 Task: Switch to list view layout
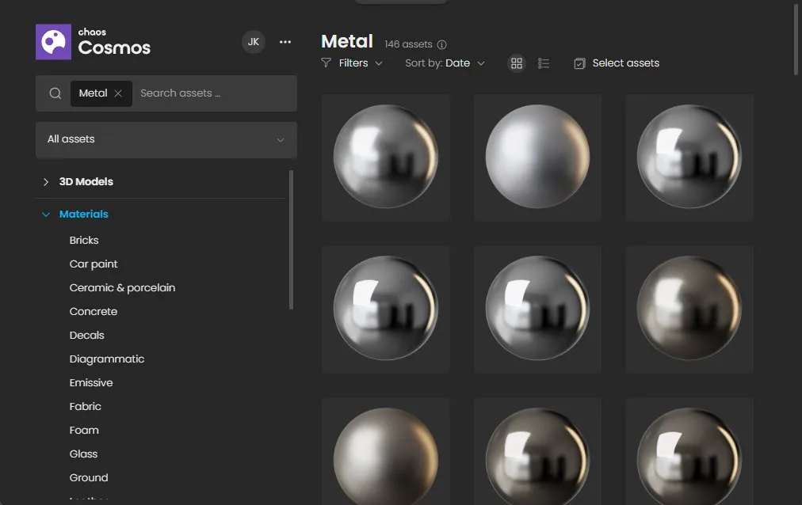click(544, 63)
